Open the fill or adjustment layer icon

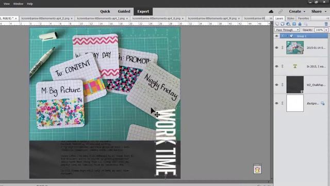coord(288,24)
